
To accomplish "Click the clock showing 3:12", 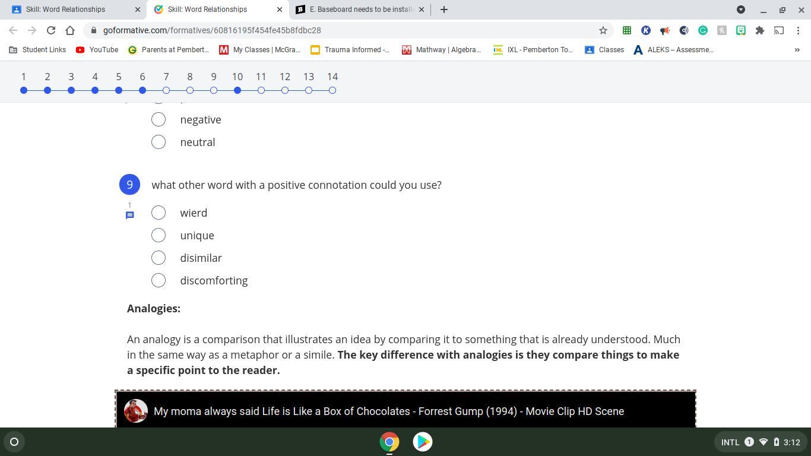I will [x=791, y=442].
